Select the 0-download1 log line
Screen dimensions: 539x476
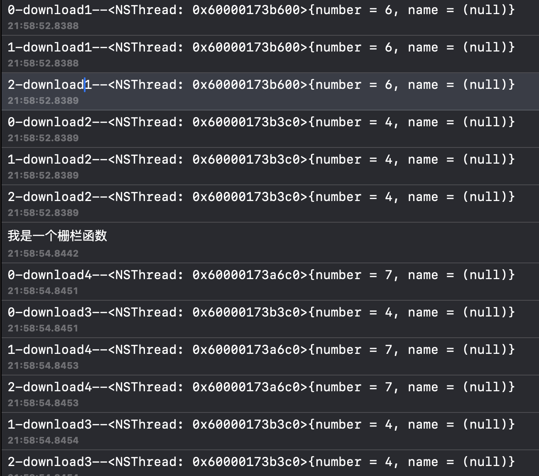click(261, 10)
